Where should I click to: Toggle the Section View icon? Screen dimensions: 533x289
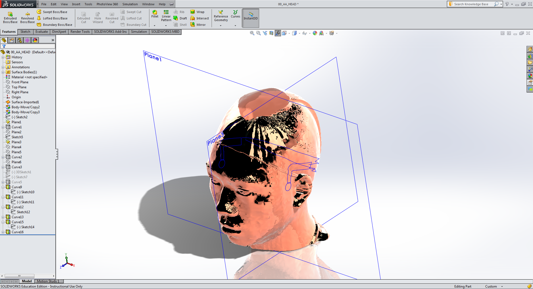(x=271, y=33)
